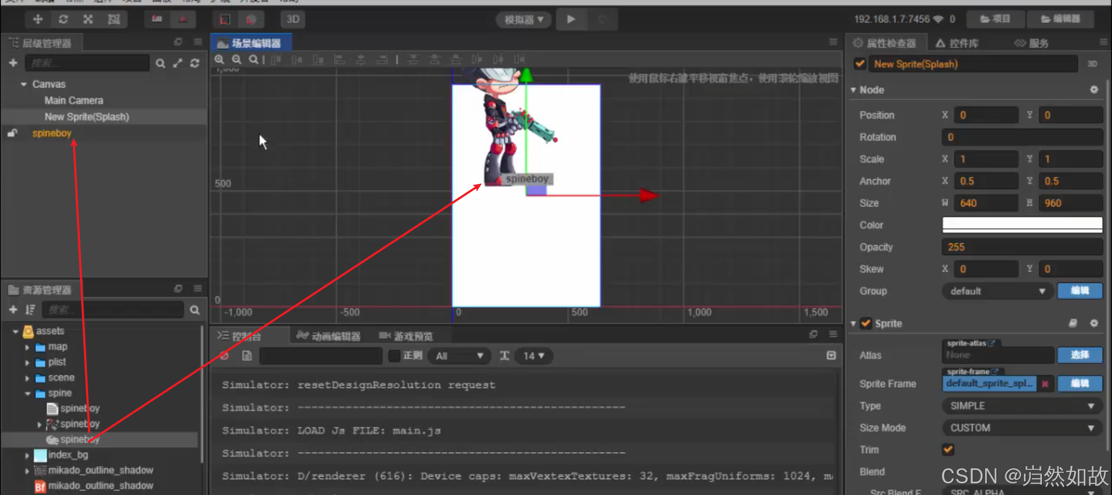Select the Move transform tool

tap(38, 19)
